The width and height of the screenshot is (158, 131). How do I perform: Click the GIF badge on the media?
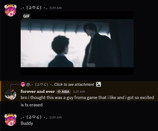point(26,16)
